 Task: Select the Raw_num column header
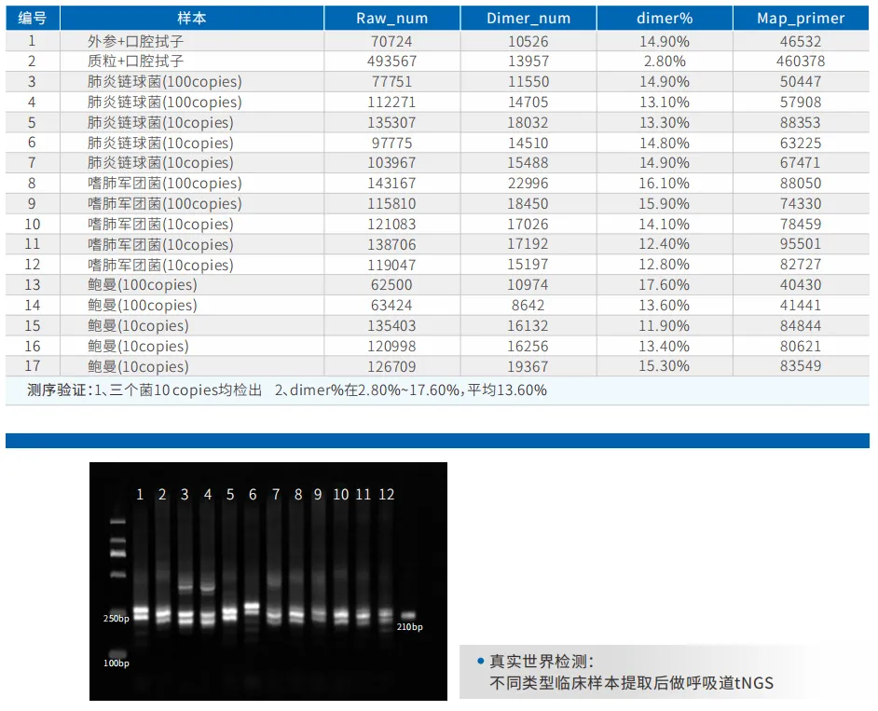(x=391, y=18)
